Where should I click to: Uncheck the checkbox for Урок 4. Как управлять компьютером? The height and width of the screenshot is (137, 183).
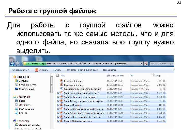[x=59, y=101]
